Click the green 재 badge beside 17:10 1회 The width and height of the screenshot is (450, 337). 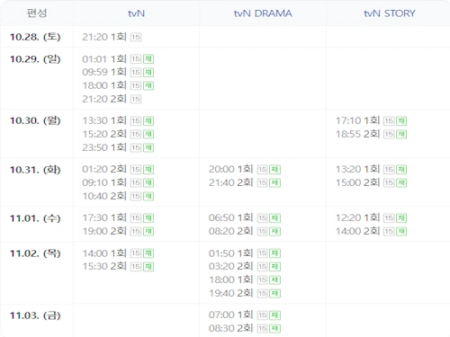click(401, 121)
